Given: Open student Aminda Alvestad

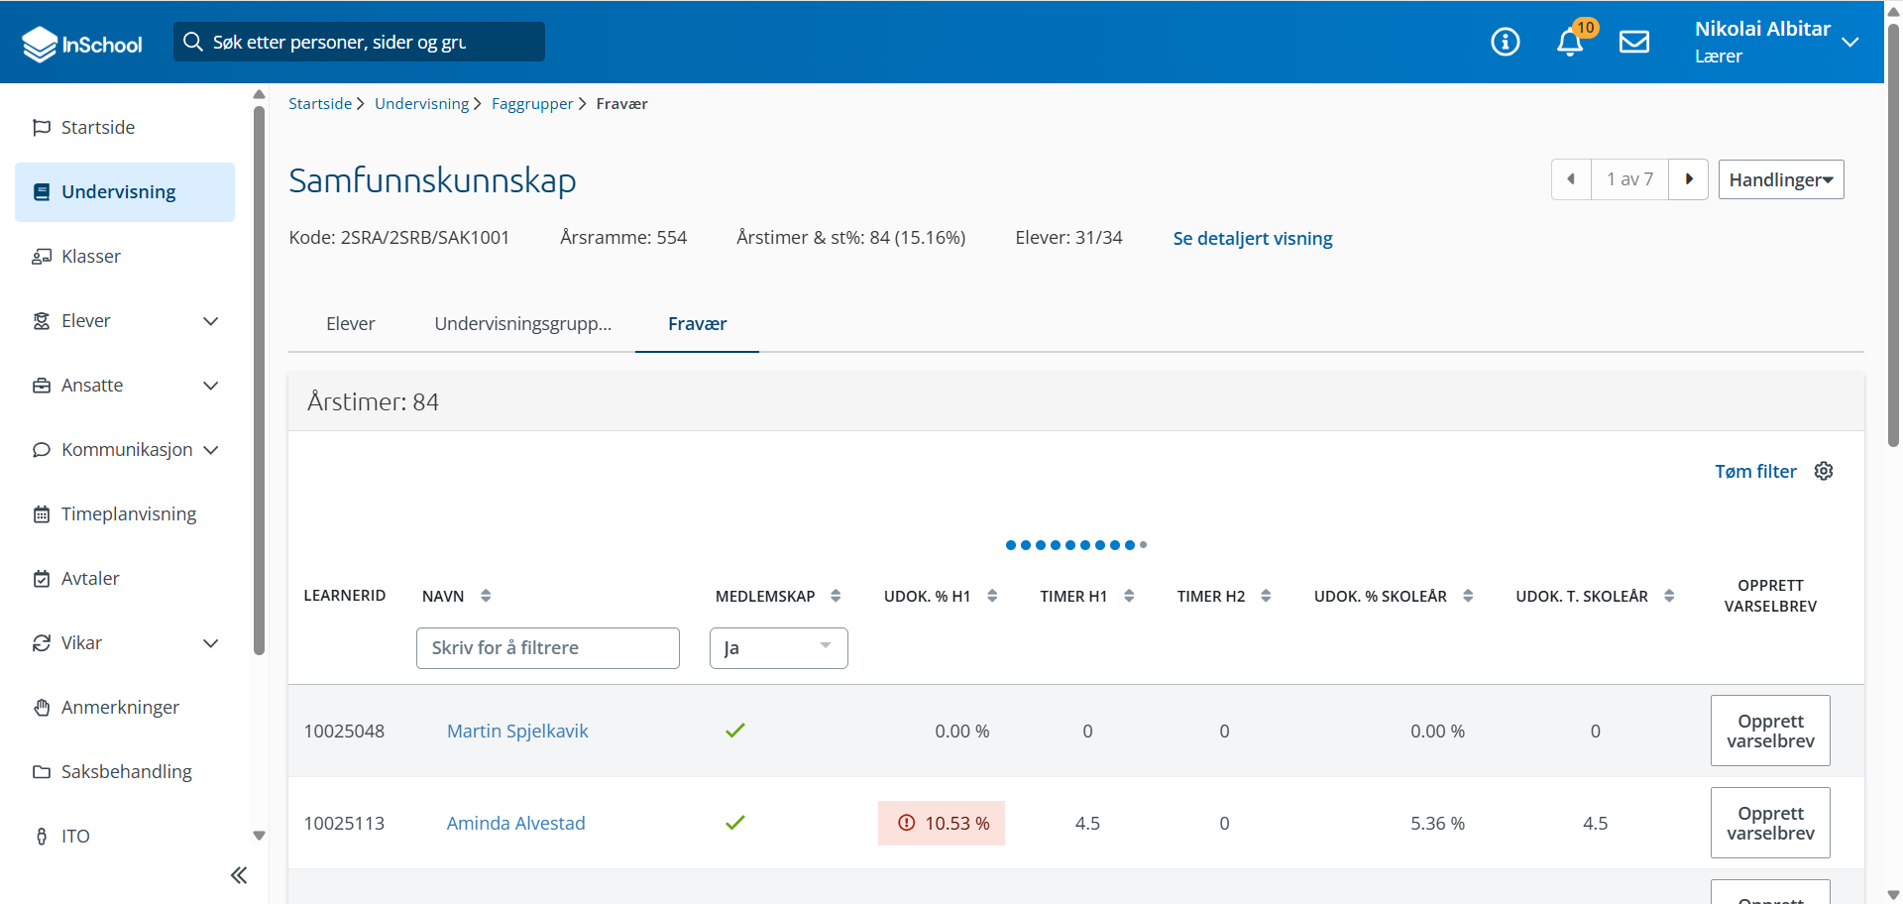Looking at the screenshot, I should 515,823.
